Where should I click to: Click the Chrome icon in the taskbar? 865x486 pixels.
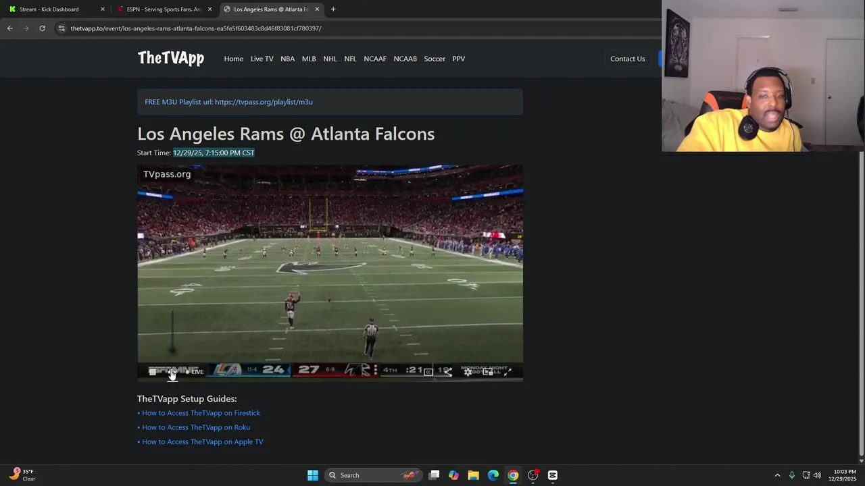pos(513,475)
